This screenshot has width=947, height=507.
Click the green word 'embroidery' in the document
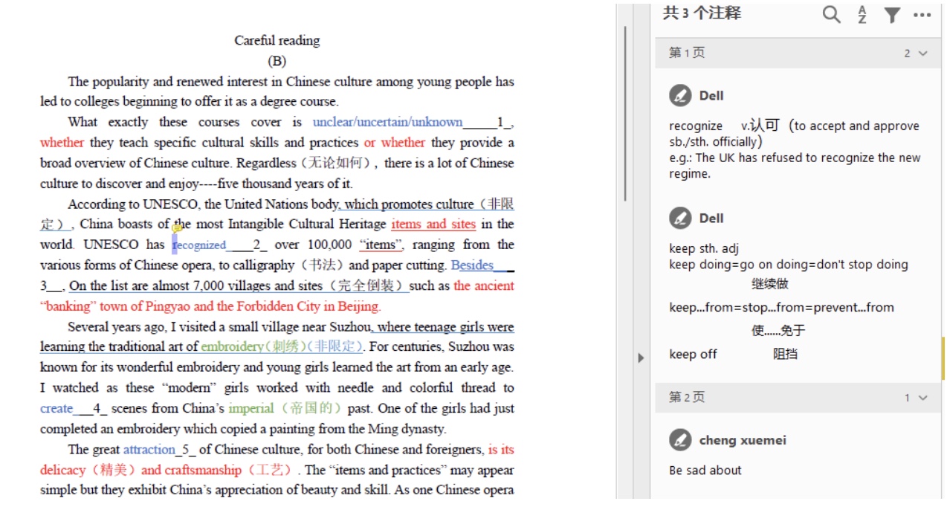pos(232,346)
